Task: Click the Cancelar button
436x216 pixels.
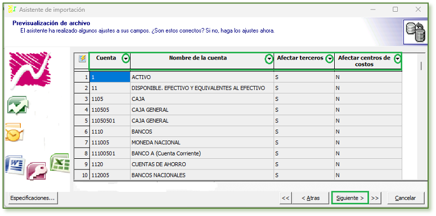Action: point(406,198)
